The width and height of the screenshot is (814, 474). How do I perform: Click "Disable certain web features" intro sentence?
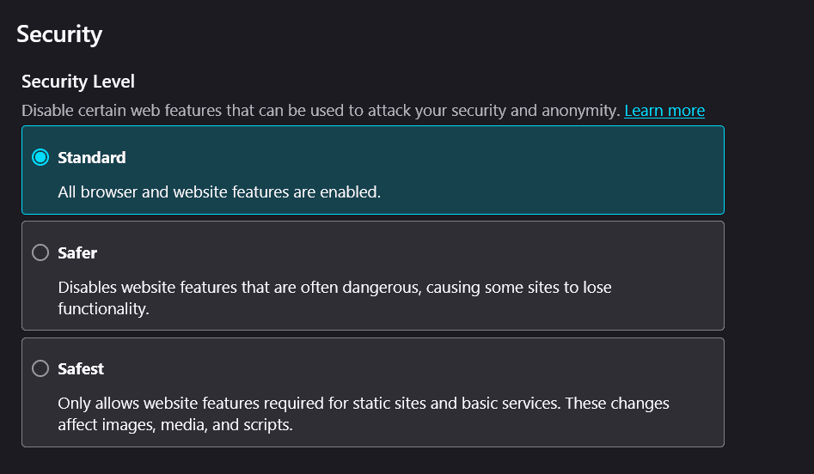pos(258,111)
